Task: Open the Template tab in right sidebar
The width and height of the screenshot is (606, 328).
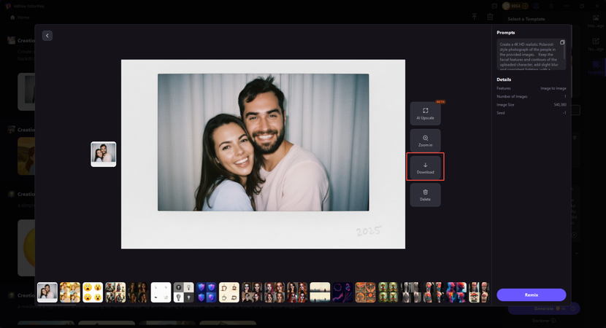Action: (x=596, y=67)
